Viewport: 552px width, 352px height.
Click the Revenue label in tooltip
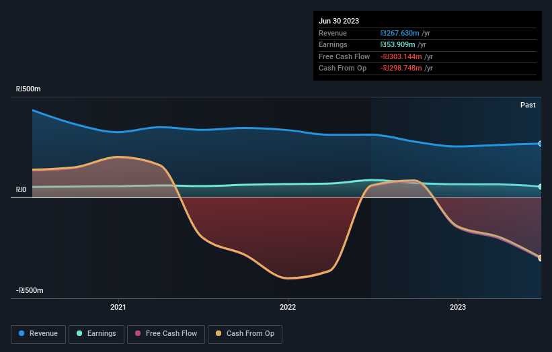coord(333,33)
